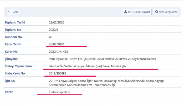This screenshot has width=184, height=106.
Task: Click the Karar value İhalenin iptaline
Action: tap(60, 92)
